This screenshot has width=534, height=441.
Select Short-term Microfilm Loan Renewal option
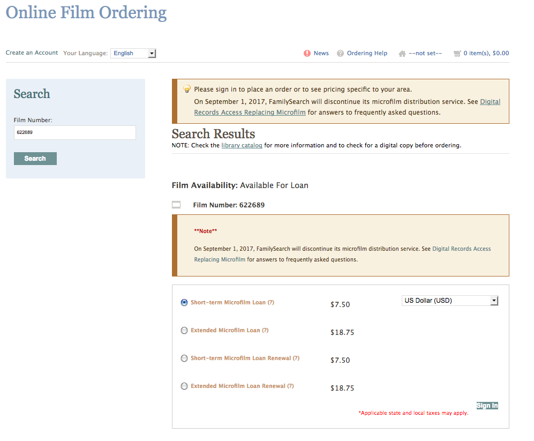click(184, 358)
